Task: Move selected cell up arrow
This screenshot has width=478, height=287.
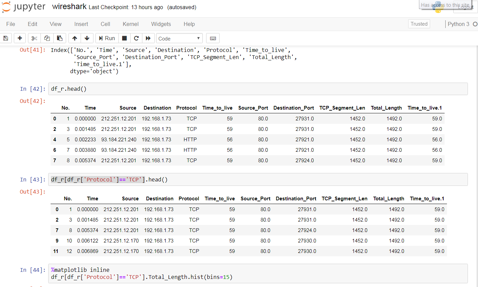Action: (75, 38)
